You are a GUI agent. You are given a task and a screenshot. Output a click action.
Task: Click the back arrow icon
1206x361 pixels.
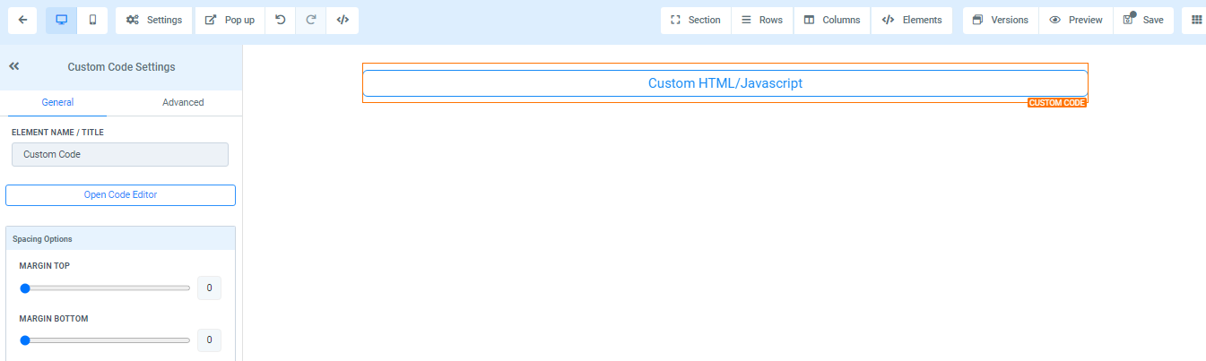coord(22,20)
